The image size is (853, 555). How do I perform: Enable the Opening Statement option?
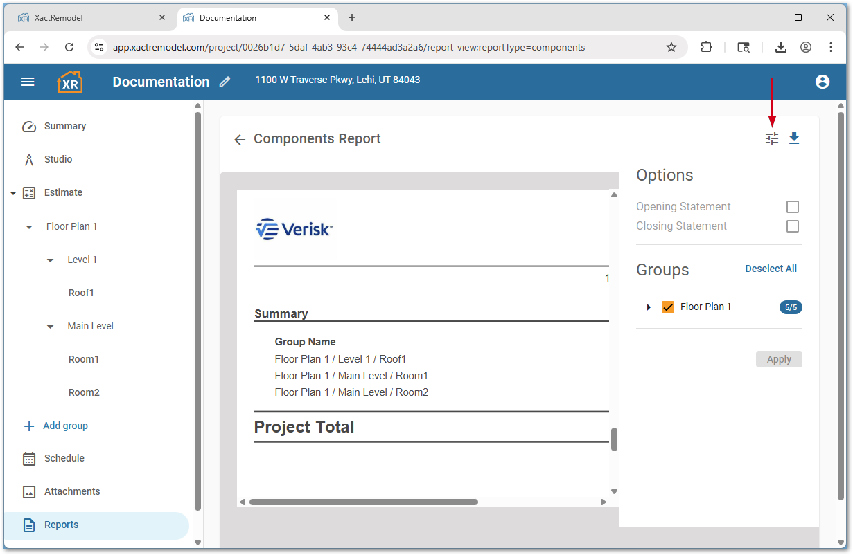[792, 206]
